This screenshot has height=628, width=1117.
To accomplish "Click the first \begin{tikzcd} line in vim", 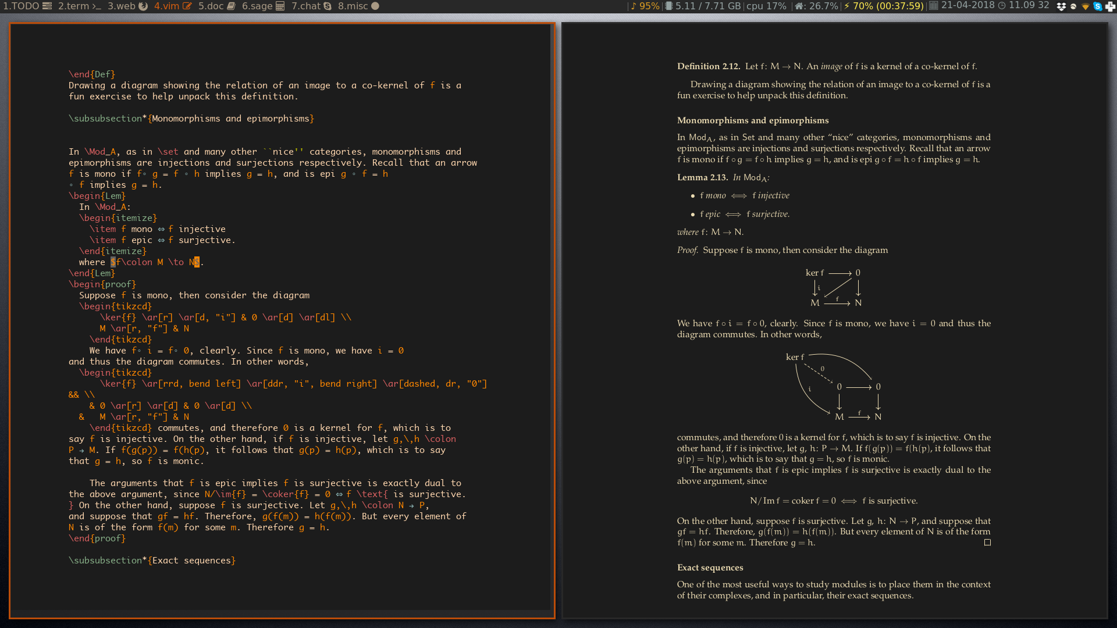I will click(115, 306).
